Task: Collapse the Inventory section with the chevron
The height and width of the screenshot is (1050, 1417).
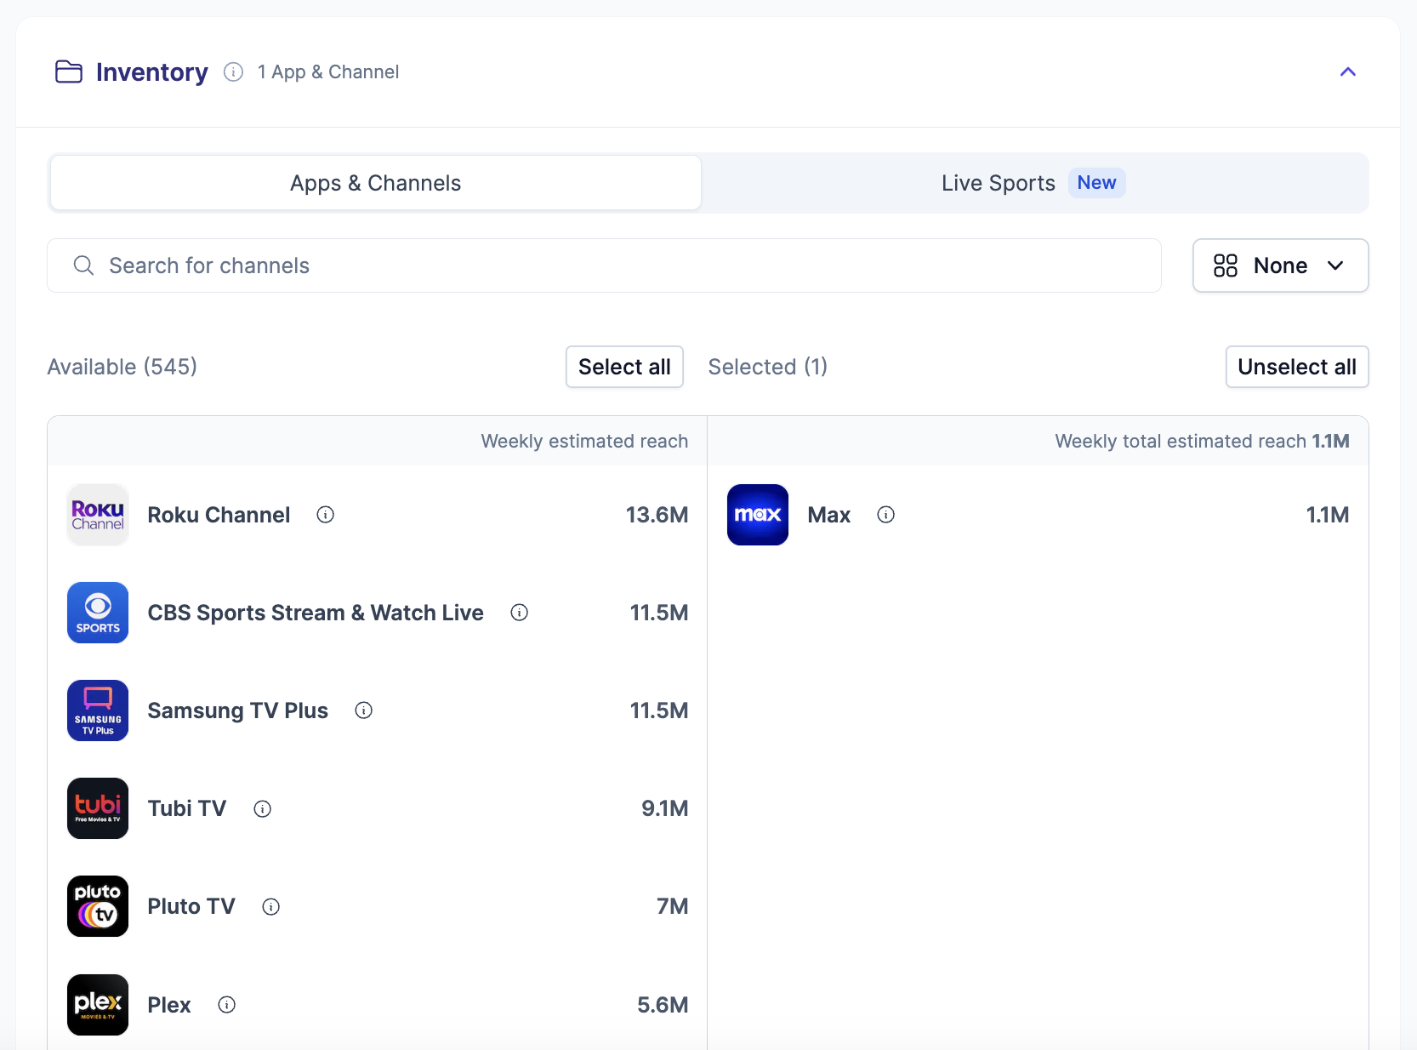Action: tap(1348, 72)
